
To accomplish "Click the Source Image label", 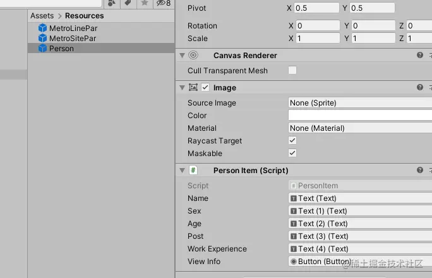I will [212, 103].
